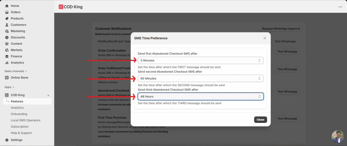Screen dimensions: 347x146
Task: Open first Abandoned Checkout SMS time dropdown
Action: pyautogui.click(x=200, y=60)
